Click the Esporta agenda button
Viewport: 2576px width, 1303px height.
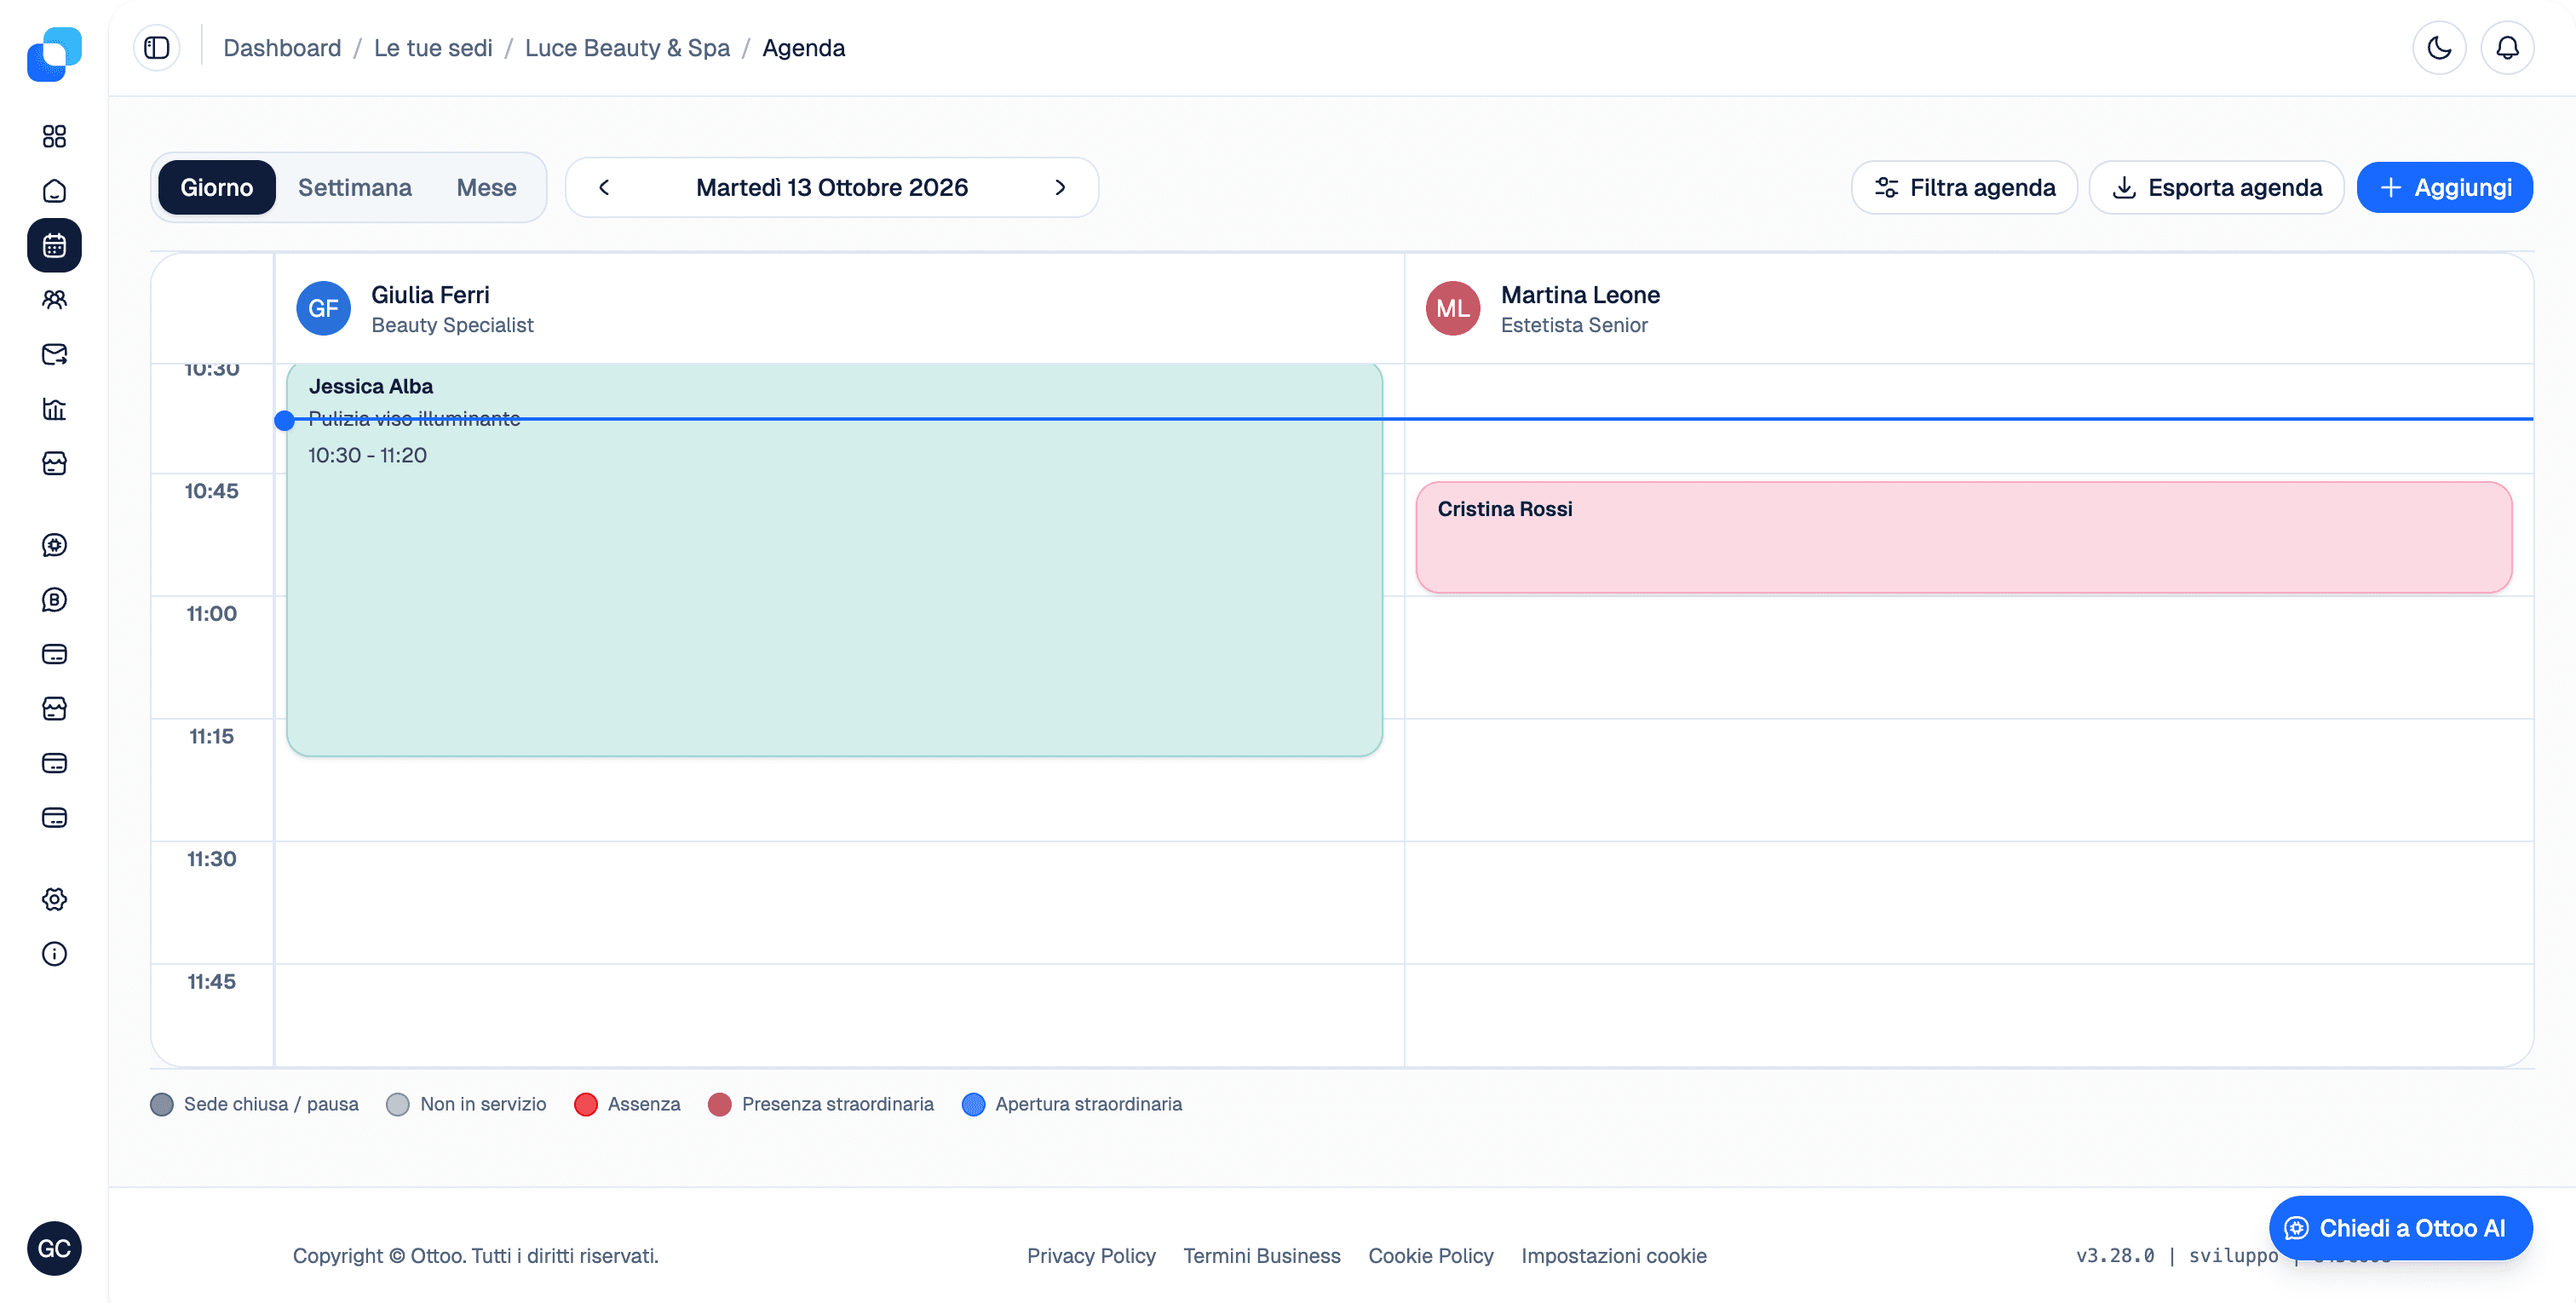coord(2216,188)
